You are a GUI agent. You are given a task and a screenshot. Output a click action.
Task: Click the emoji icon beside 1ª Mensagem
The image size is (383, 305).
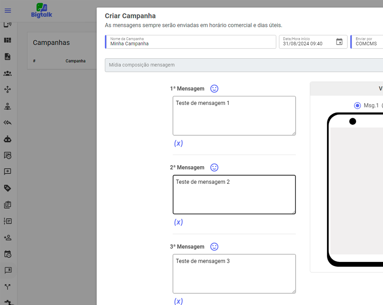coord(214,89)
